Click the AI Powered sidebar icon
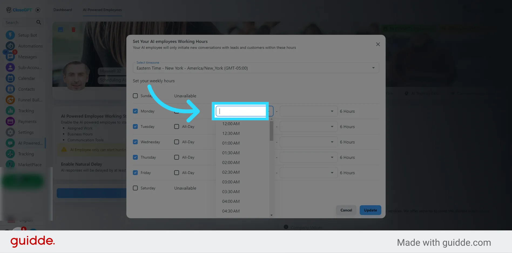Screen dimensions: 512x253 tap(10, 143)
